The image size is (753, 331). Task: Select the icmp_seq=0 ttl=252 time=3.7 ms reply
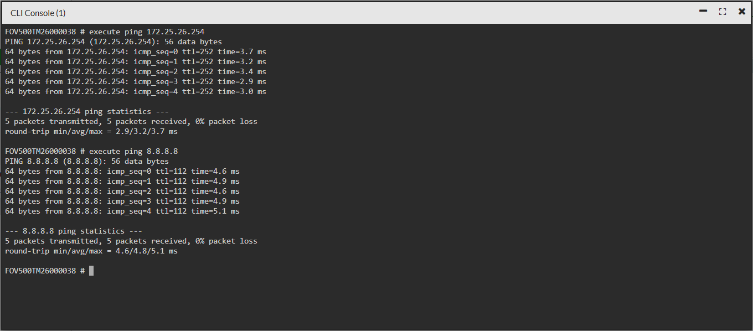coord(136,51)
